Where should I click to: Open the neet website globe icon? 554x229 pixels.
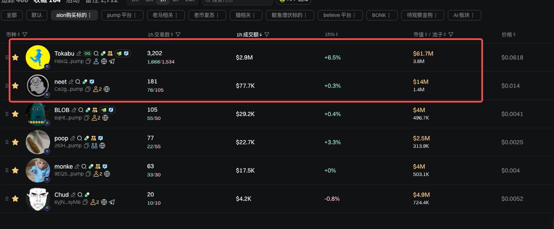point(107,89)
